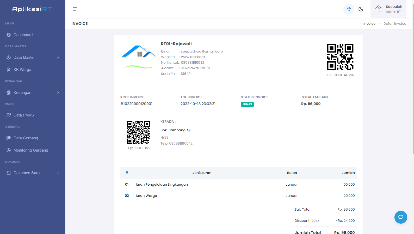Click the Data Gerbang gate icon

[x=9, y=138]
